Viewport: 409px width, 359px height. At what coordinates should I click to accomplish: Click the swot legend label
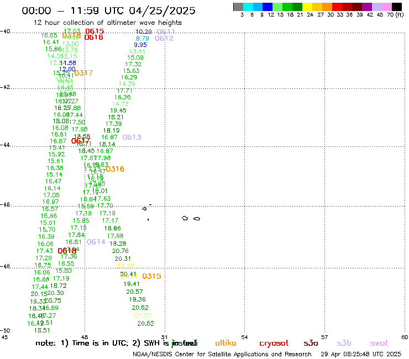379,343
